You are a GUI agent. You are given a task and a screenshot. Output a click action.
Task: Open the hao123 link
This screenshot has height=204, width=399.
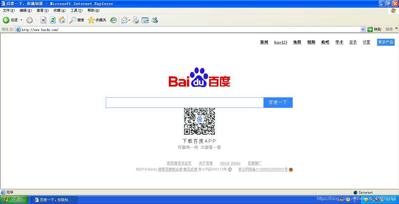[281, 42]
